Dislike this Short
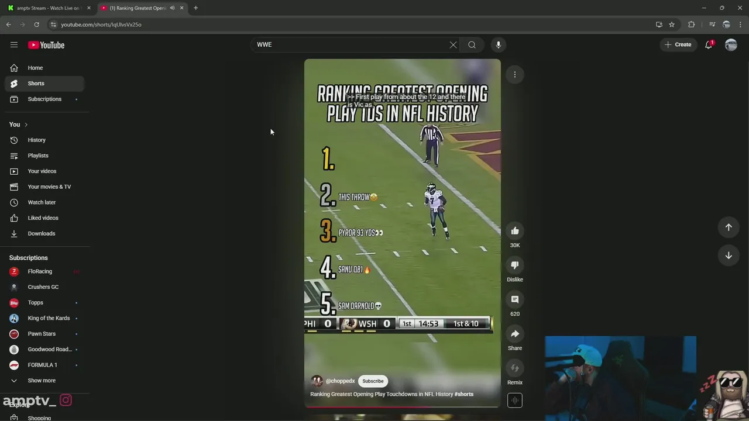This screenshot has width=749, height=421. (x=515, y=265)
